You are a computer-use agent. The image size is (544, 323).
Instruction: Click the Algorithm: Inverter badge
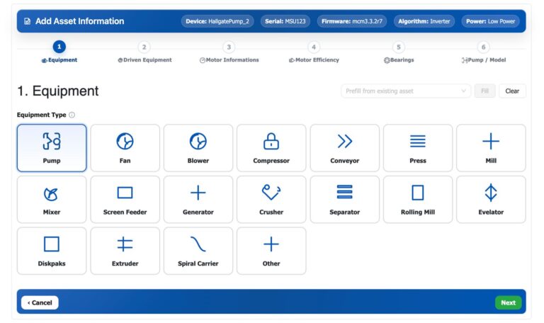tap(424, 21)
